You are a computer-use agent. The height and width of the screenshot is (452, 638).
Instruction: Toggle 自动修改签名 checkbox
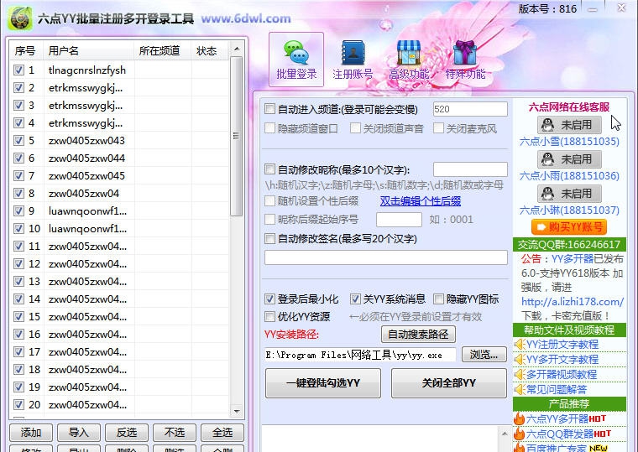coord(269,238)
